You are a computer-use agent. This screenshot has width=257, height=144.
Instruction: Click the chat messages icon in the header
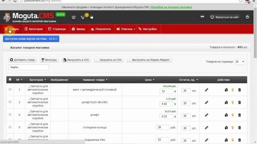point(92,18)
